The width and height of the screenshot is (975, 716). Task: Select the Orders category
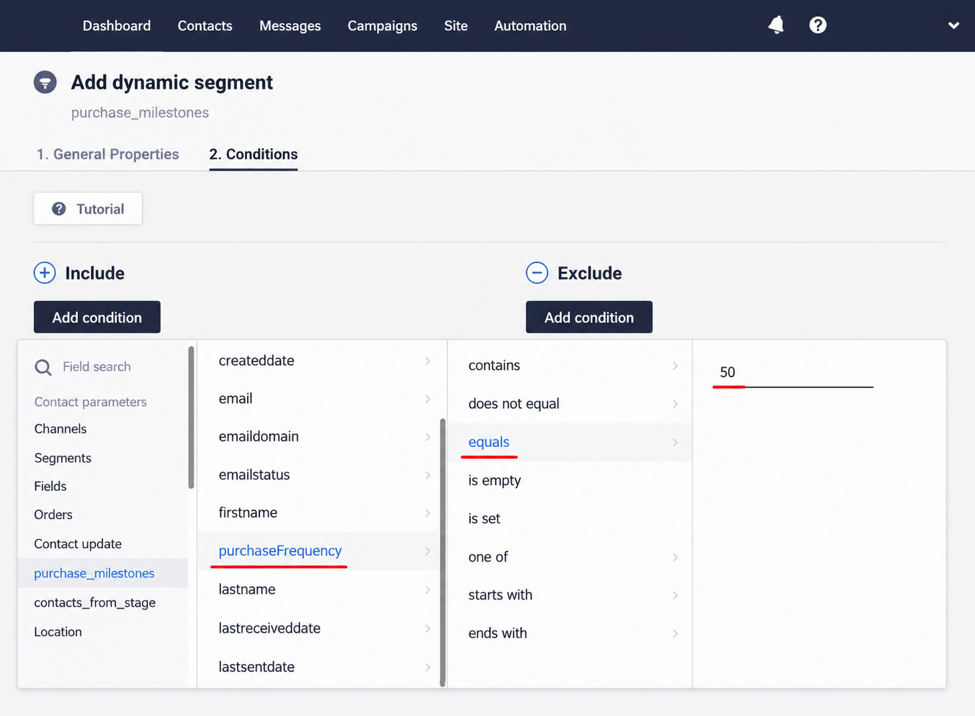click(53, 515)
